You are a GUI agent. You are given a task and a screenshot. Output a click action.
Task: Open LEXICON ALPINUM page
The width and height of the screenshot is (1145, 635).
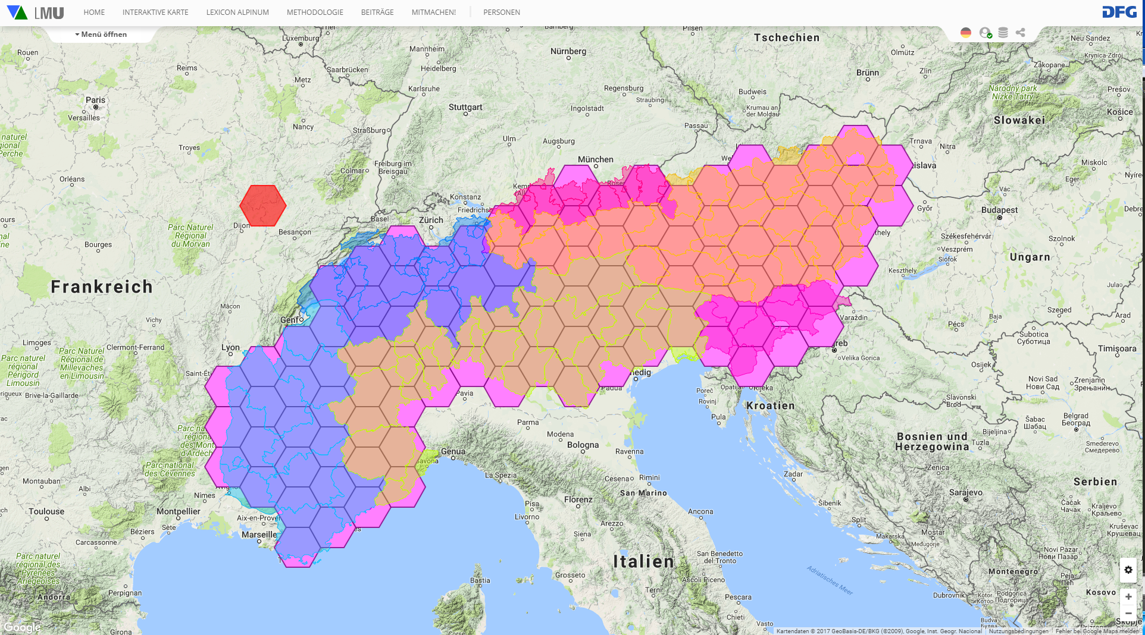237,12
